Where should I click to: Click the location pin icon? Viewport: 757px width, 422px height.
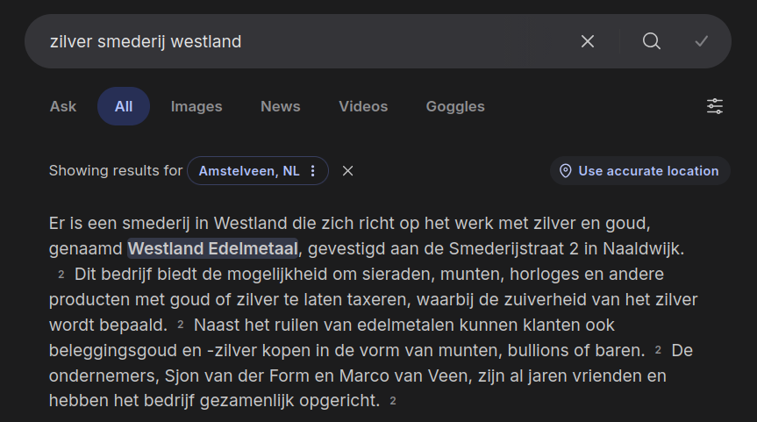[565, 171]
